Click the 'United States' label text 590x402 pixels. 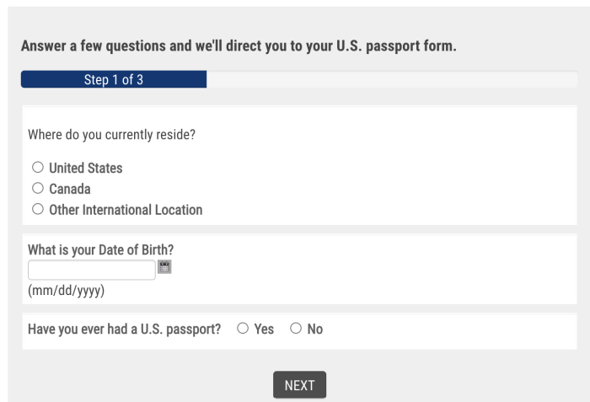point(86,169)
